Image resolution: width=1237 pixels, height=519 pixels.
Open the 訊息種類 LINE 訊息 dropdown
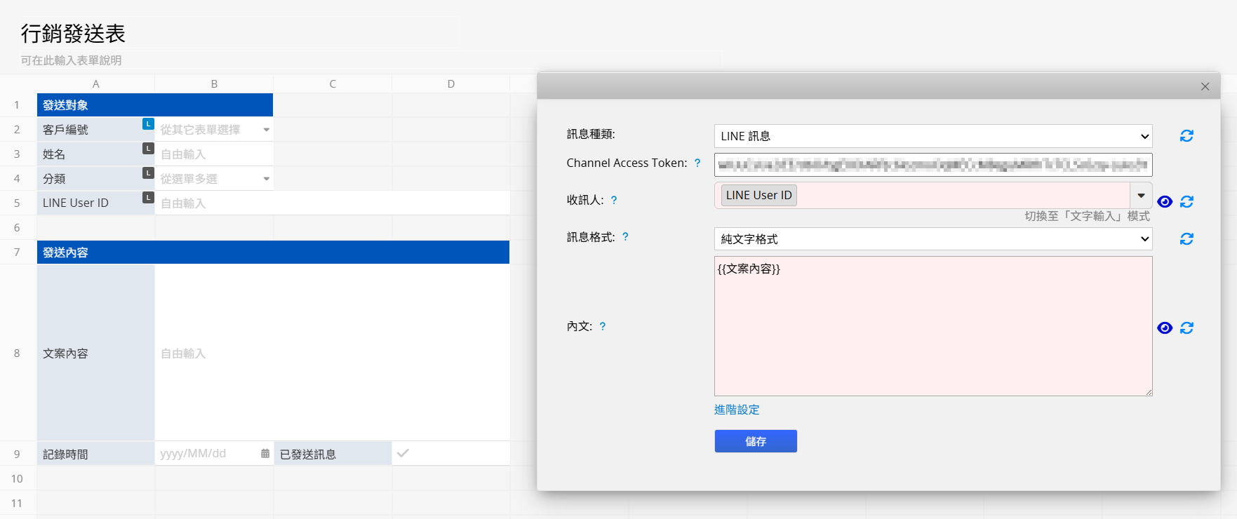(932, 136)
